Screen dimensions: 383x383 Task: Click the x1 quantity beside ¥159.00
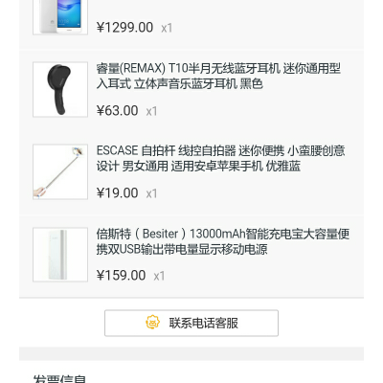[x=159, y=276]
